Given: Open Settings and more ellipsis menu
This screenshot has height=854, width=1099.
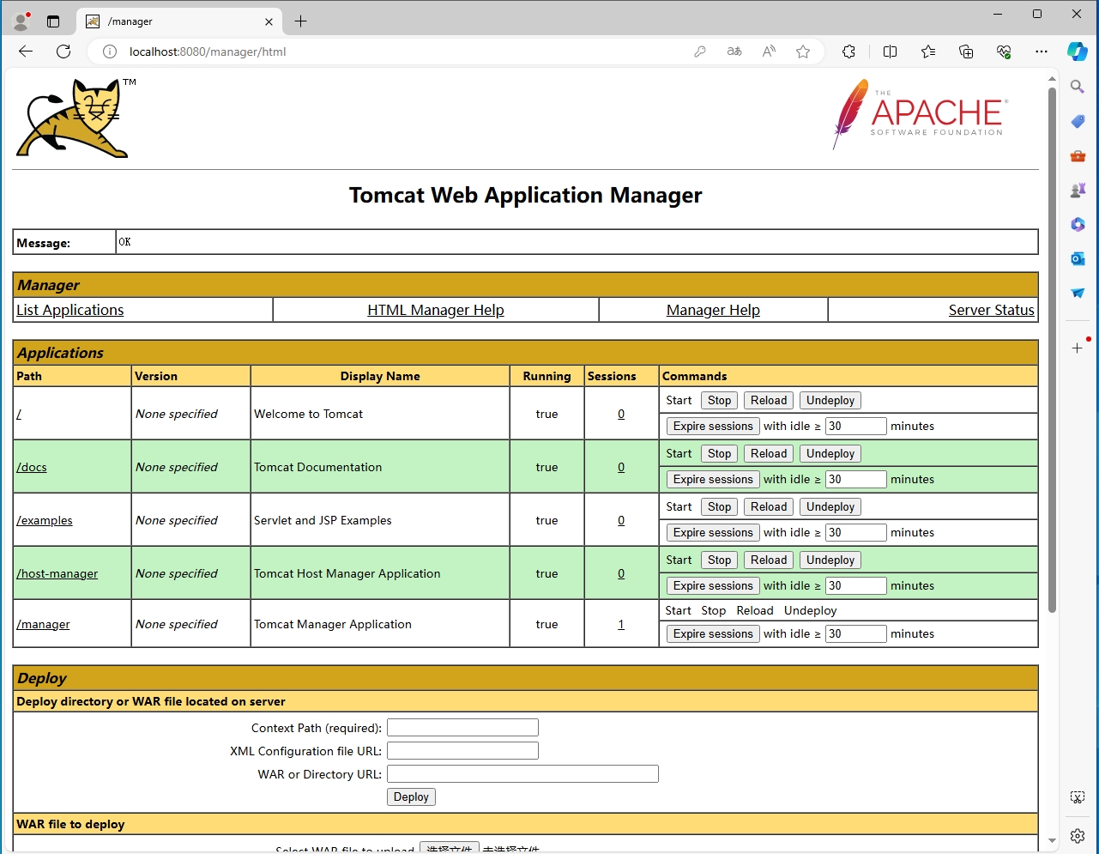Looking at the screenshot, I should point(1042,51).
